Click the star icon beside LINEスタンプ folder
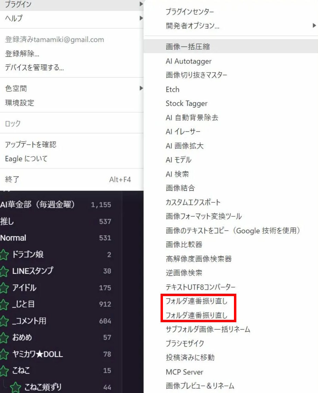 4,271
